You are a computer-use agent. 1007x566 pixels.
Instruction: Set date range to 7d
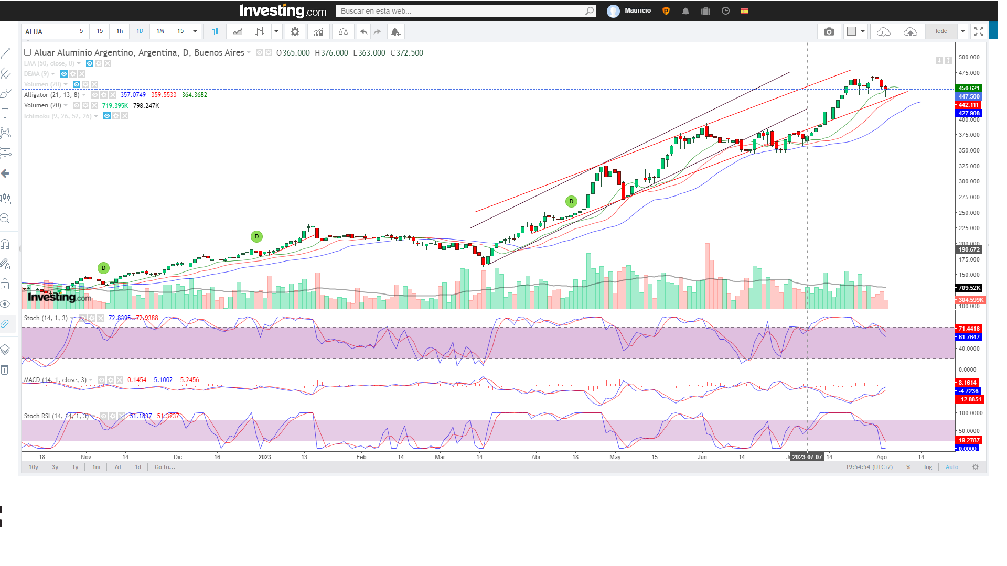(117, 467)
